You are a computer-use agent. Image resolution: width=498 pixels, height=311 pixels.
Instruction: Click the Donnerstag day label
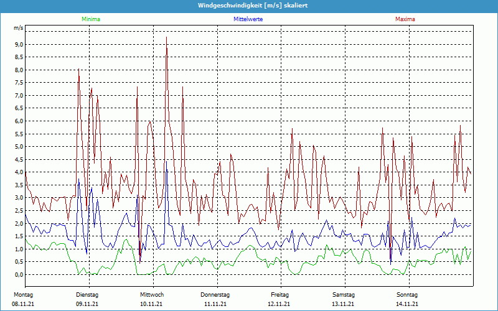[215, 295]
